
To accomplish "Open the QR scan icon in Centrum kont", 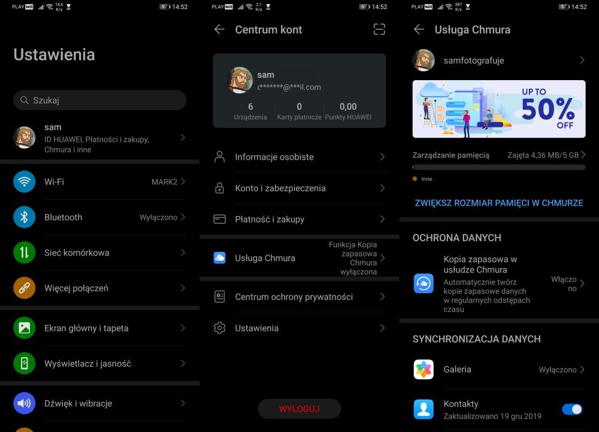I will [x=379, y=29].
